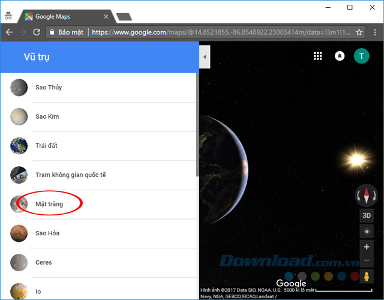Image resolution: width=384 pixels, height=300 pixels.
Task: Click the incognito mode icon
Action: 8,16
